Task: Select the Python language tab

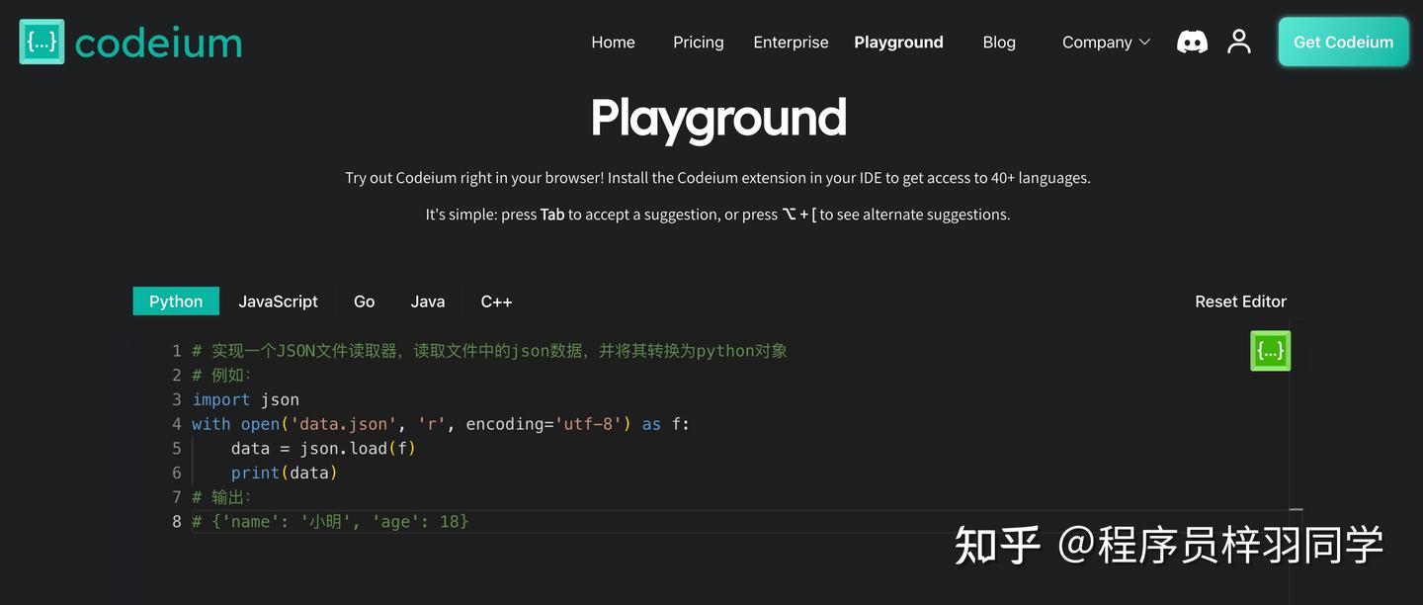Action: 175,301
